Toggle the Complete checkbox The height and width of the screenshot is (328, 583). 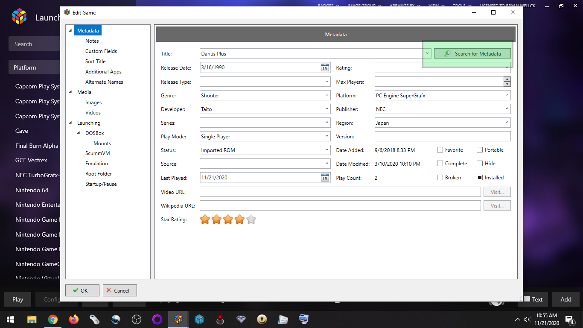click(440, 164)
